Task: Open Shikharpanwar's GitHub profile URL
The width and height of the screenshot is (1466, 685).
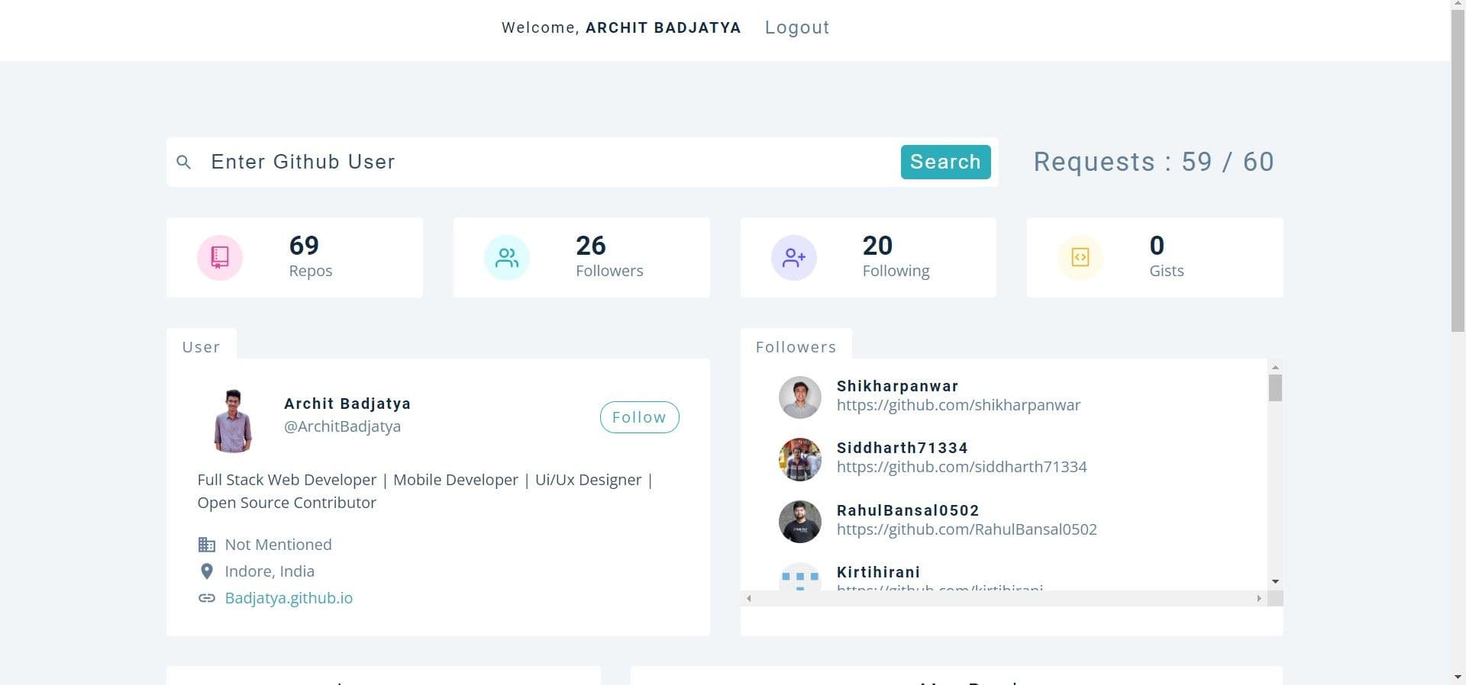Action: (958, 405)
